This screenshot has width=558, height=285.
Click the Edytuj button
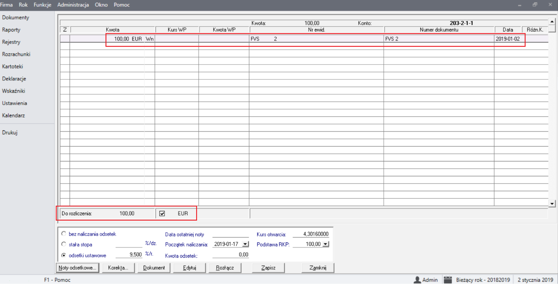[x=189, y=268]
